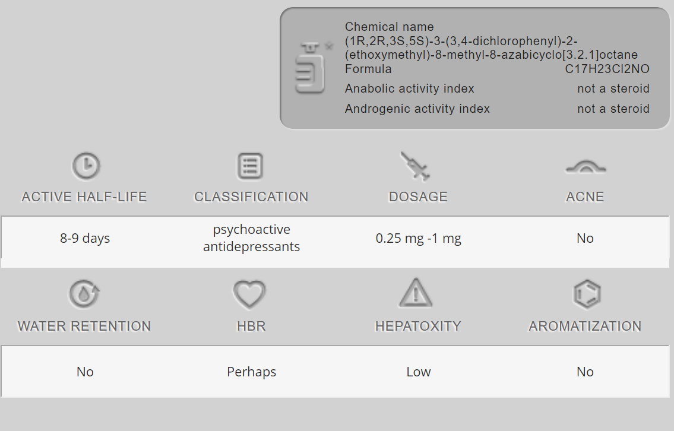
Task: Click the acne bump icon
Action: [x=585, y=167]
